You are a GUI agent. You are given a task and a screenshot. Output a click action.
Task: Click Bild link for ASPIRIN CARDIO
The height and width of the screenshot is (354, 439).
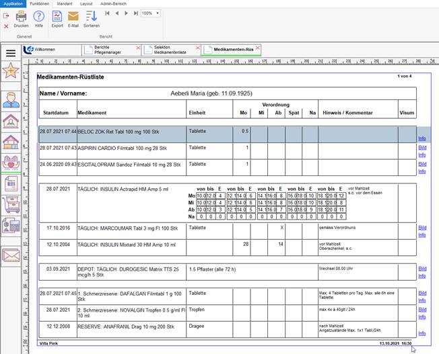(422, 148)
